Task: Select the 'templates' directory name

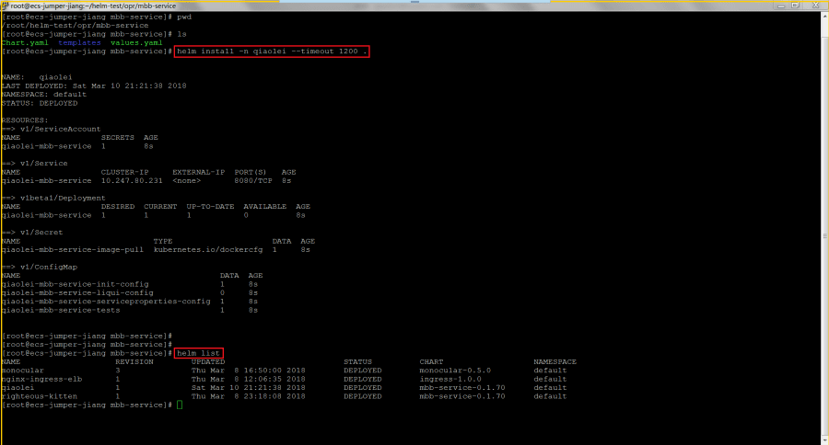Action: point(79,43)
